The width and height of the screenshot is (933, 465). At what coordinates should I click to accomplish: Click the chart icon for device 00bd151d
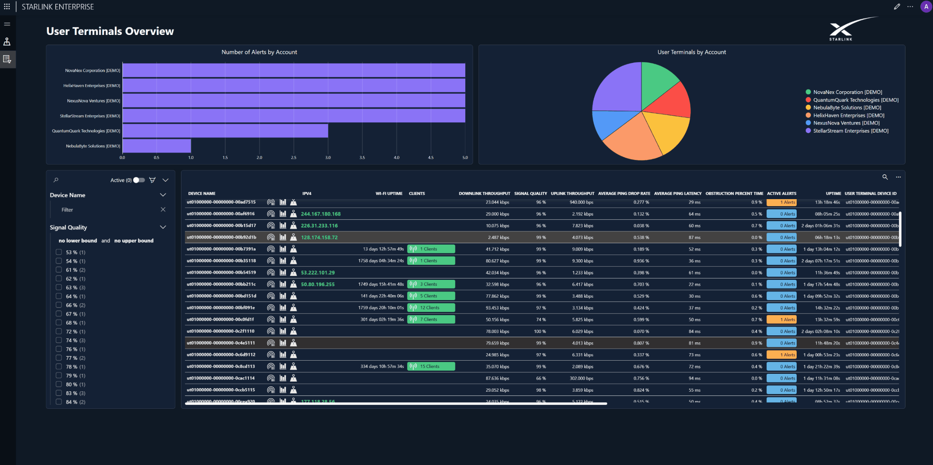pyautogui.click(x=283, y=296)
